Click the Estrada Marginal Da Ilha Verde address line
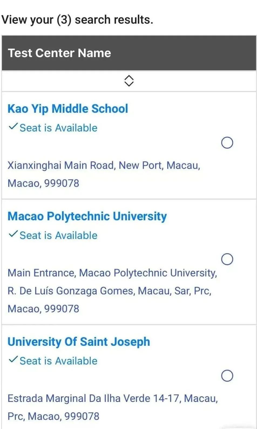This screenshot has width=257, height=429. click(113, 398)
